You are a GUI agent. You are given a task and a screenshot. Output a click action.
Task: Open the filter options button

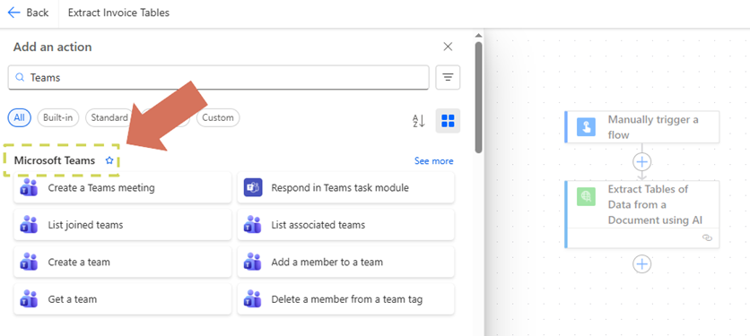pos(448,77)
